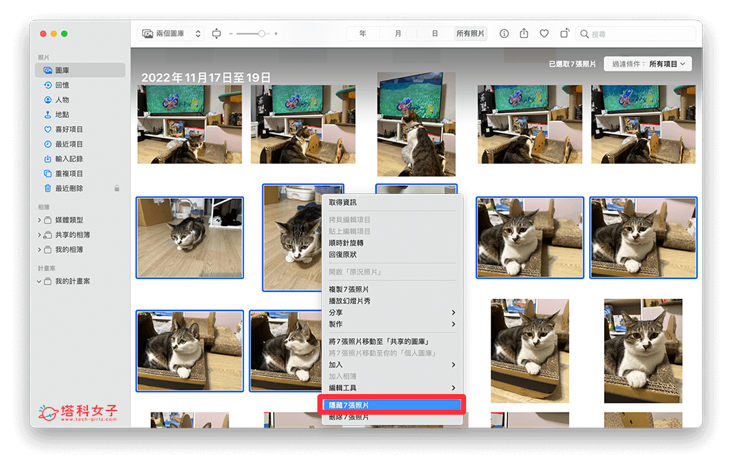
Task: Click the 2022年11月17日至19日 date heading
Action: (206, 77)
